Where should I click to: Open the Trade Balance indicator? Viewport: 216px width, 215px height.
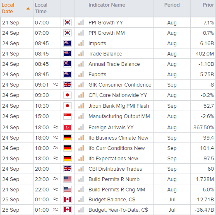click(x=105, y=53)
